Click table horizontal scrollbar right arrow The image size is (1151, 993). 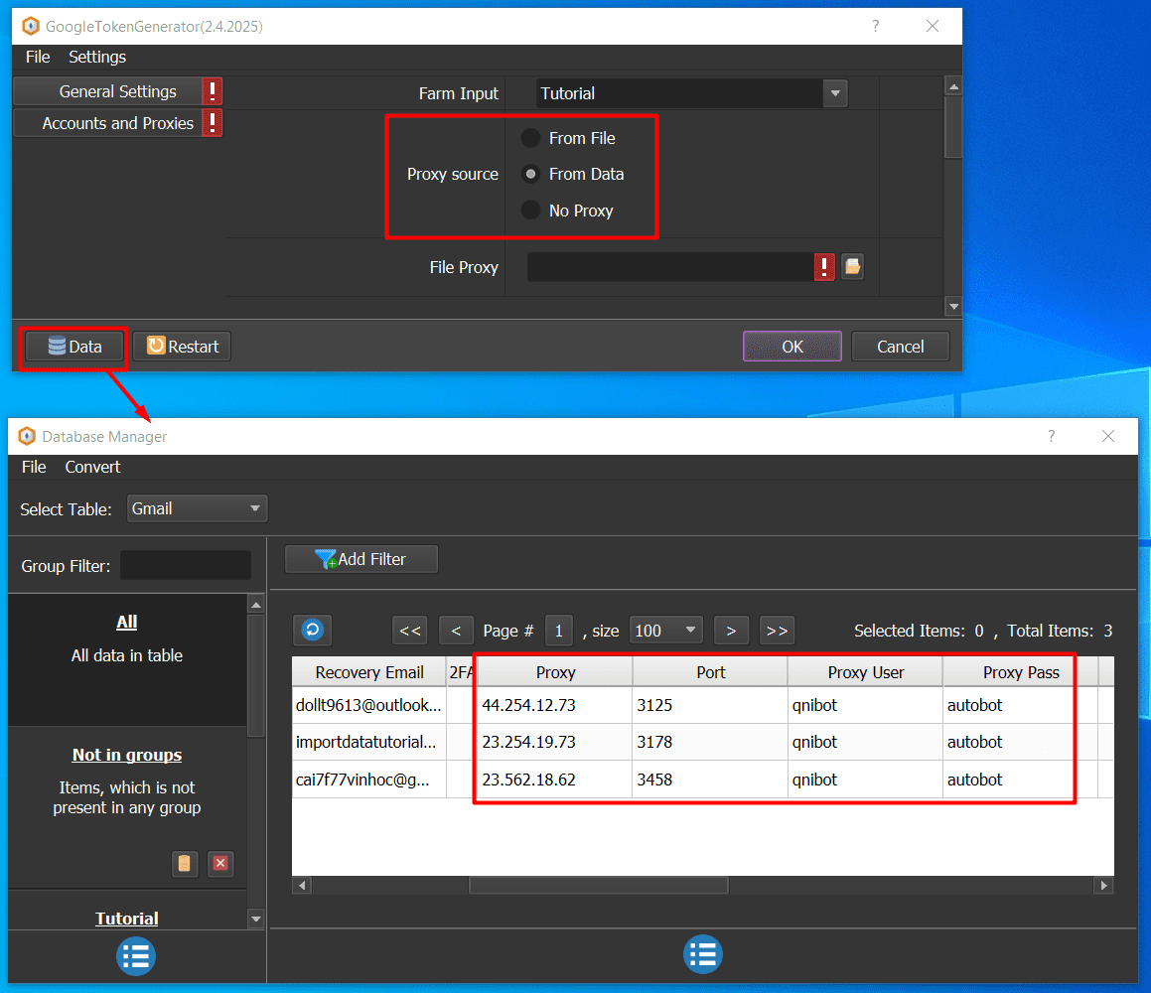click(1104, 885)
